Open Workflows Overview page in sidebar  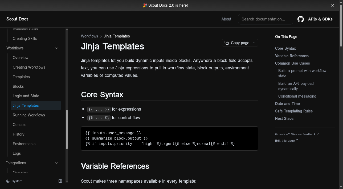tap(21, 58)
